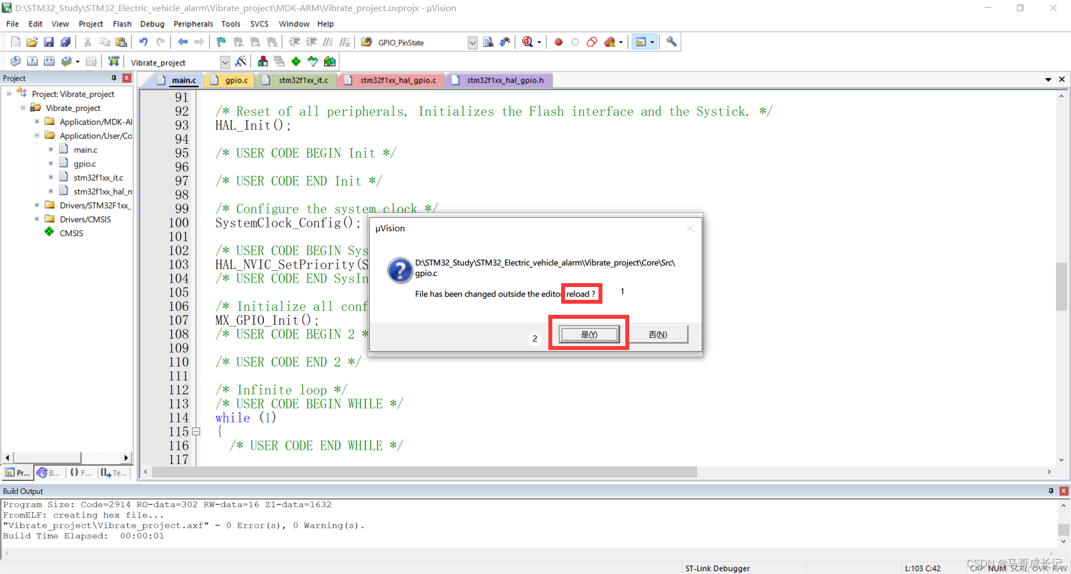This screenshot has height=574, width=1071.
Task: Switch to the Books panel tab
Action: coord(49,473)
